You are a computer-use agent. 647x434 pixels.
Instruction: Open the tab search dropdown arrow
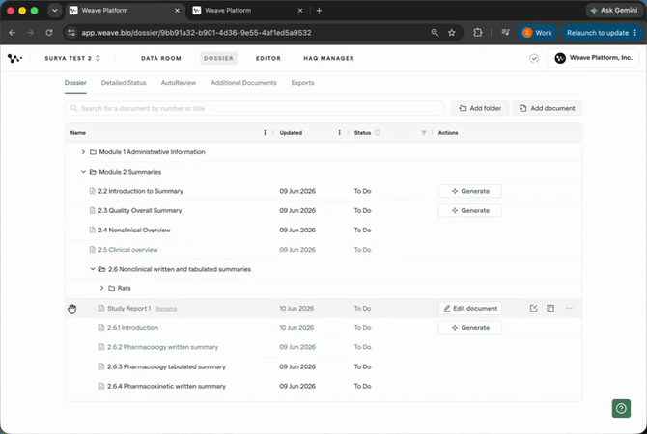pos(54,11)
